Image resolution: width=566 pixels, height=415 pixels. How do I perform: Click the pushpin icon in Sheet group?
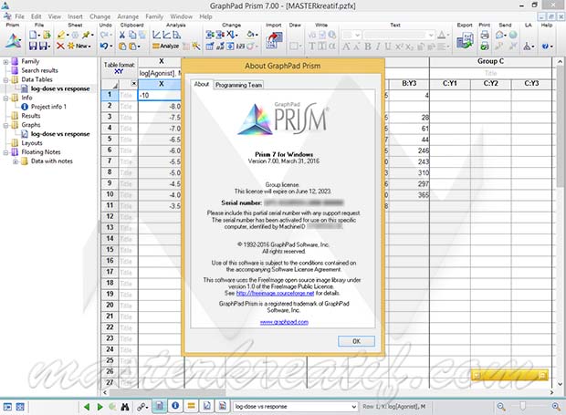[86, 35]
